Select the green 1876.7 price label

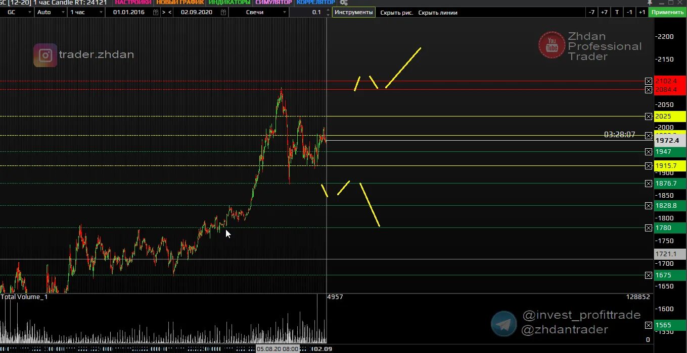tap(670, 184)
